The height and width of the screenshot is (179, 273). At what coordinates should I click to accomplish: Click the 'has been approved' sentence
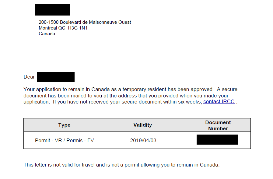pos(119,89)
